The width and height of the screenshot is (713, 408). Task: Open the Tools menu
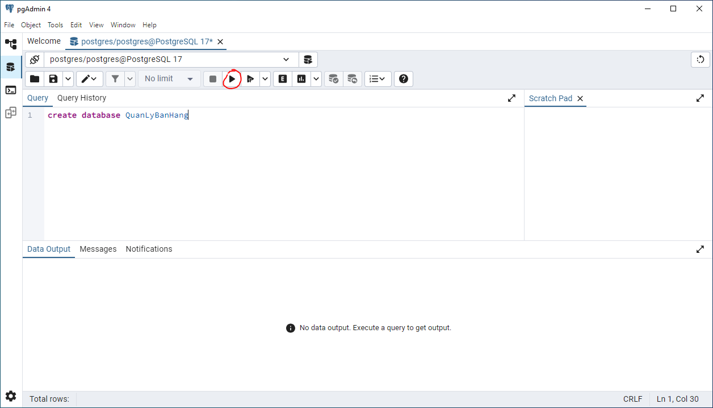55,25
